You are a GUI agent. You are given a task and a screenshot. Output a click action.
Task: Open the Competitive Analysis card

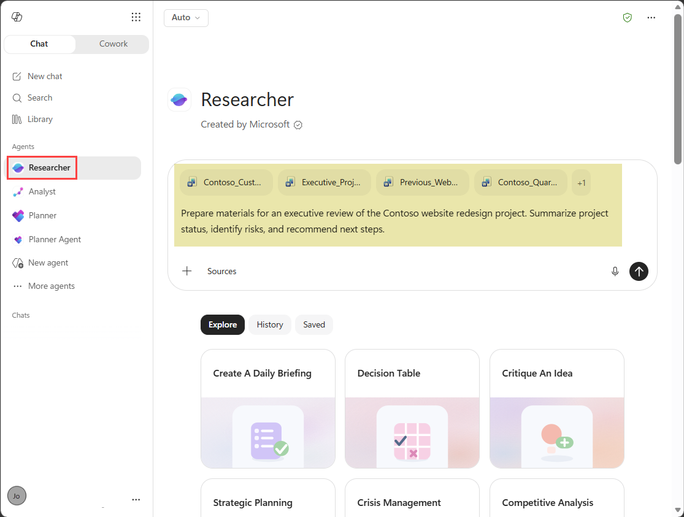click(x=556, y=498)
